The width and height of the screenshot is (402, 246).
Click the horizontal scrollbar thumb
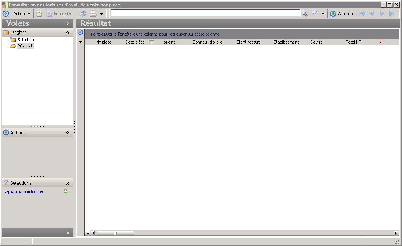pos(115,233)
